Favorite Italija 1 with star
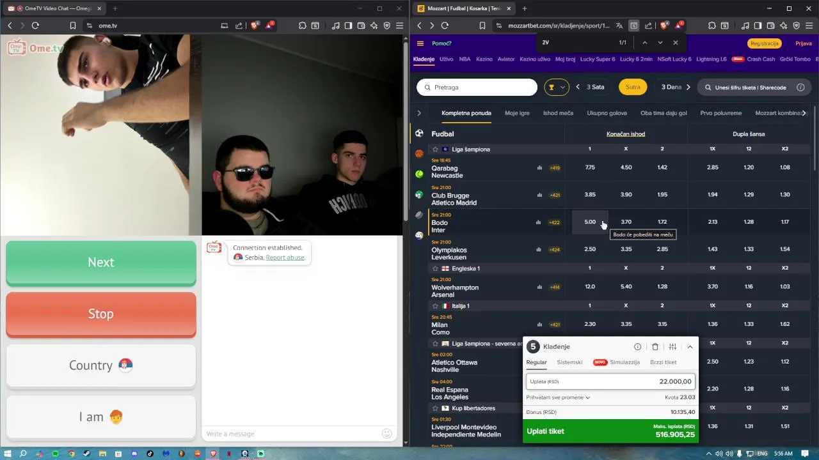 (435, 306)
